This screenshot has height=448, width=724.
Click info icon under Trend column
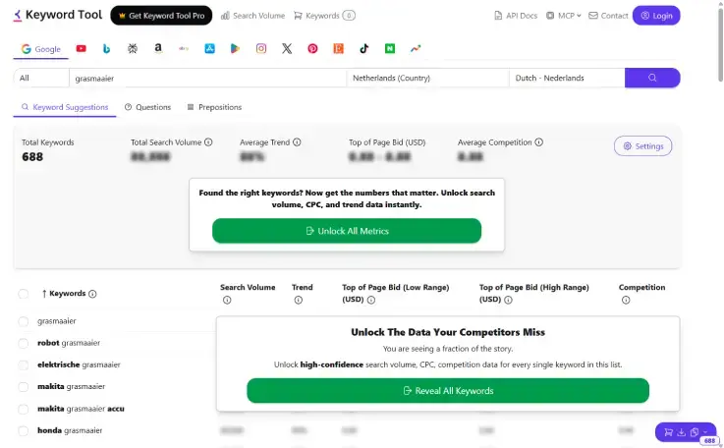point(299,301)
